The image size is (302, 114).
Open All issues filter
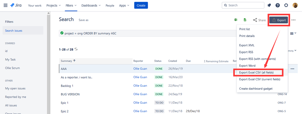(x=11, y=105)
